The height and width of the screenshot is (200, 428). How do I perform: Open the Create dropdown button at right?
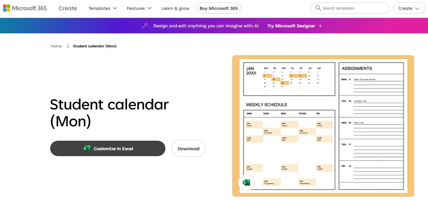click(x=409, y=8)
